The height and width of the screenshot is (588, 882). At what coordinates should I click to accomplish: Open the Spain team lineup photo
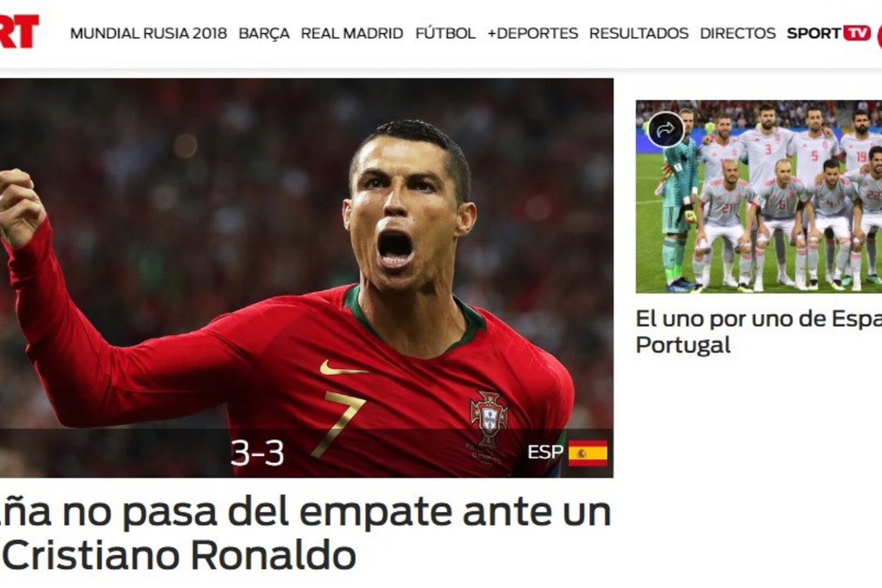pyautogui.click(x=759, y=196)
